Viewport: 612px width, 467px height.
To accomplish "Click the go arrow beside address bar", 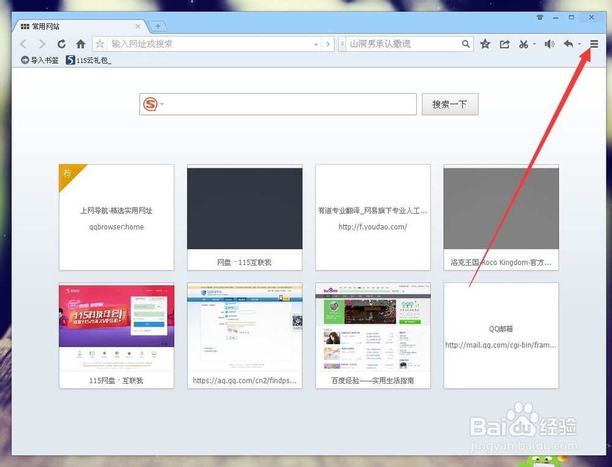I will [x=328, y=44].
